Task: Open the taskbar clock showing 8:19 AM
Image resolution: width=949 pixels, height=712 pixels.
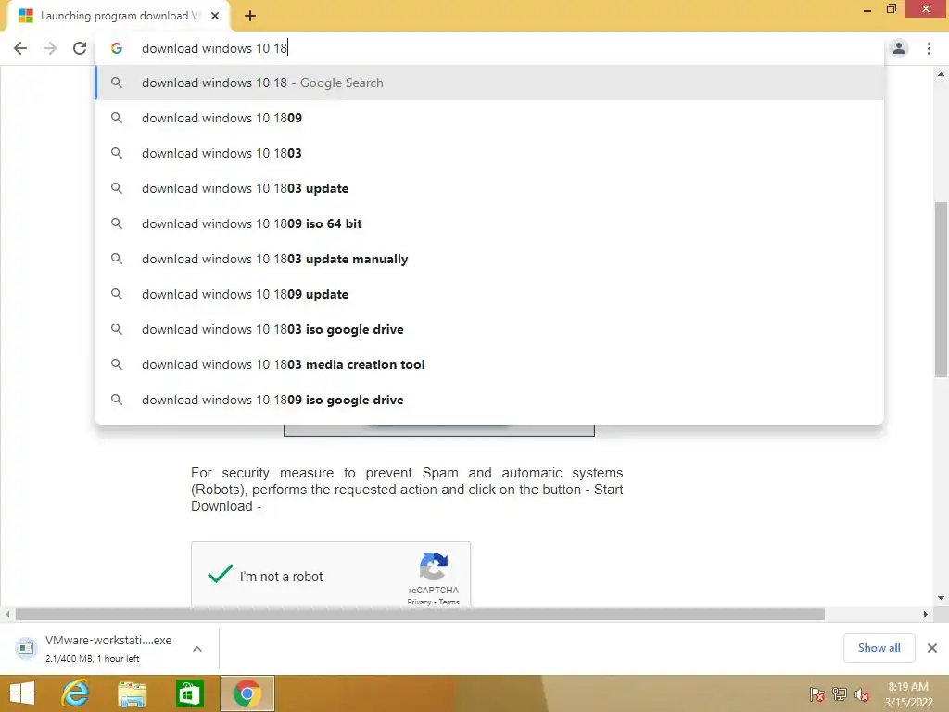Action: click(x=908, y=694)
